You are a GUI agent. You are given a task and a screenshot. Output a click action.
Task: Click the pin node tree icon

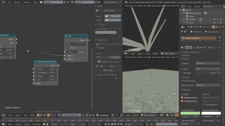[112, 115]
